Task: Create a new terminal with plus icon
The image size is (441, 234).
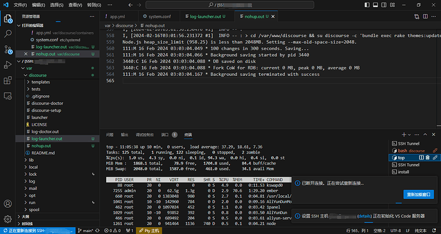Action: (x=404, y=135)
